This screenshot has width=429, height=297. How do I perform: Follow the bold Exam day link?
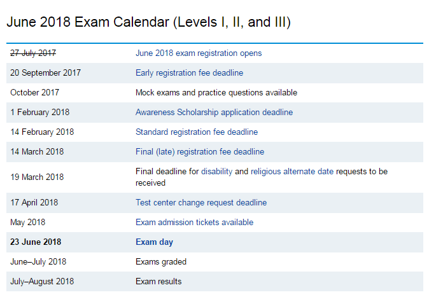click(154, 242)
